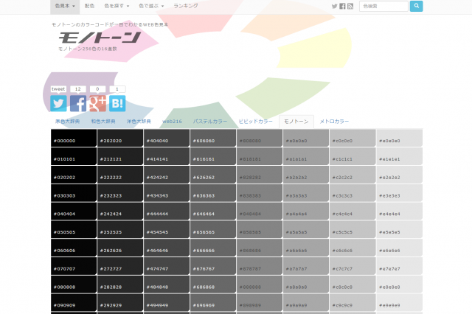The width and height of the screenshot is (472, 314).
Task: Switch to the パステルカラー tab
Action: click(210, 121)
